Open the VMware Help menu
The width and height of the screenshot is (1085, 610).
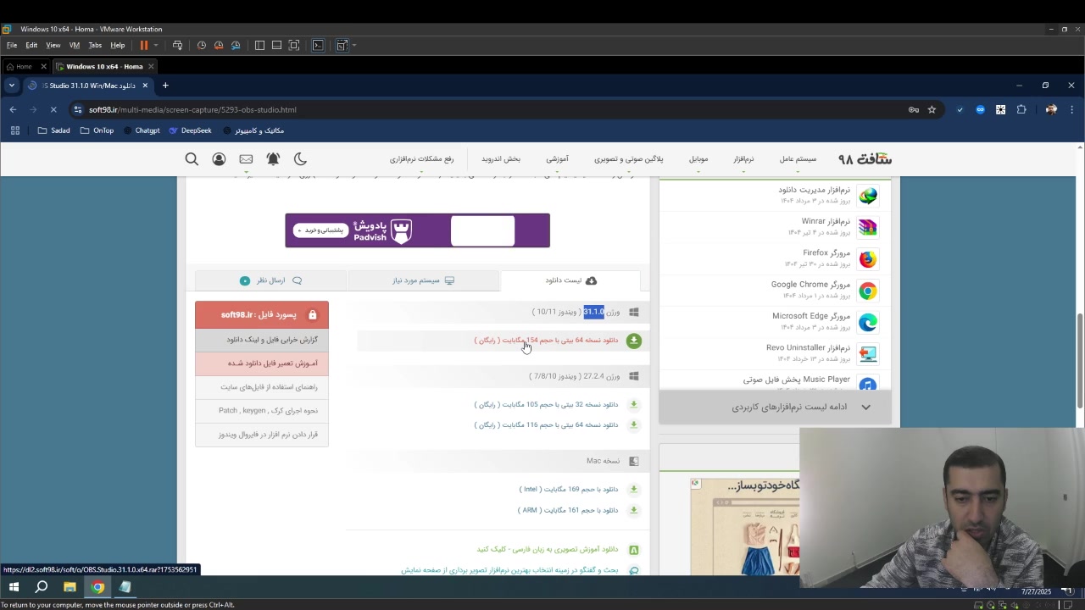(118, 45)
